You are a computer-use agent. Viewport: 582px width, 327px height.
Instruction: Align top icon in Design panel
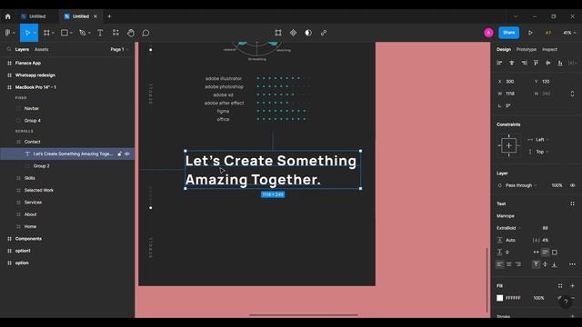(536, 63)
